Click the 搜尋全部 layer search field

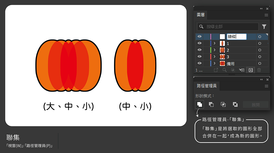click(x=228, y=27)
